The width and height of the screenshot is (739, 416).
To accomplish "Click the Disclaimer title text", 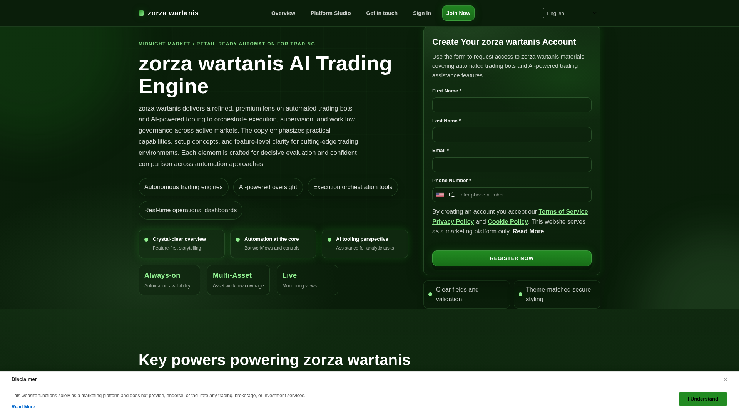I will (x=24, y=379).
